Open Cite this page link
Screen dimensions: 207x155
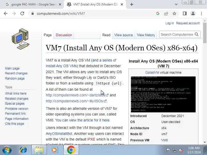[14, 124]
